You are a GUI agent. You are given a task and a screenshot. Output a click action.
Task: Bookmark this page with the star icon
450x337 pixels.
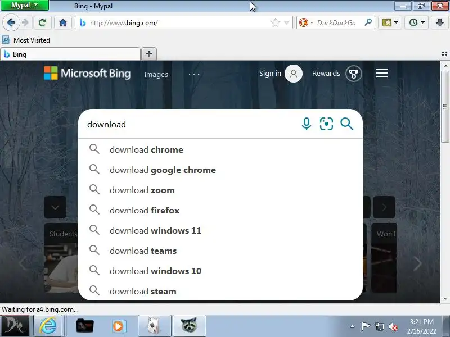pyautogui.click(x=275, y=22)
